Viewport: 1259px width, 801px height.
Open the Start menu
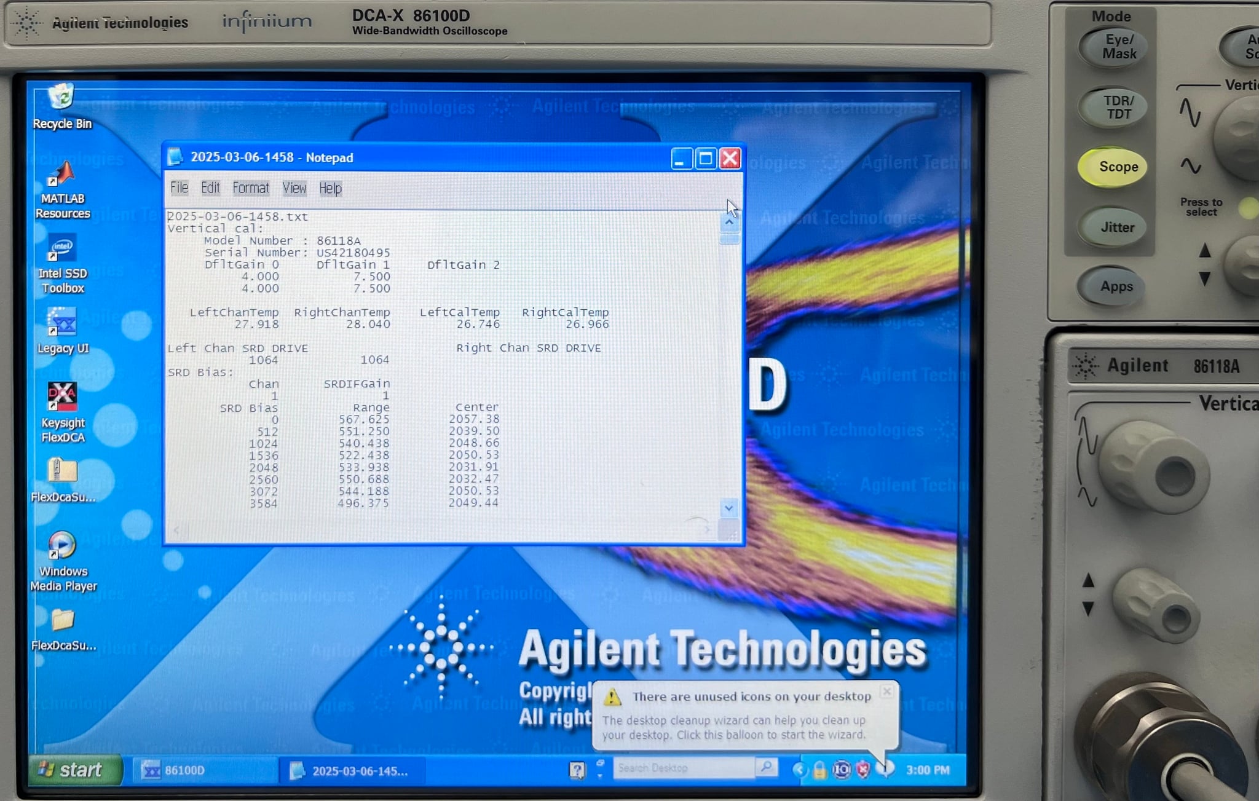tap(76, 770)
